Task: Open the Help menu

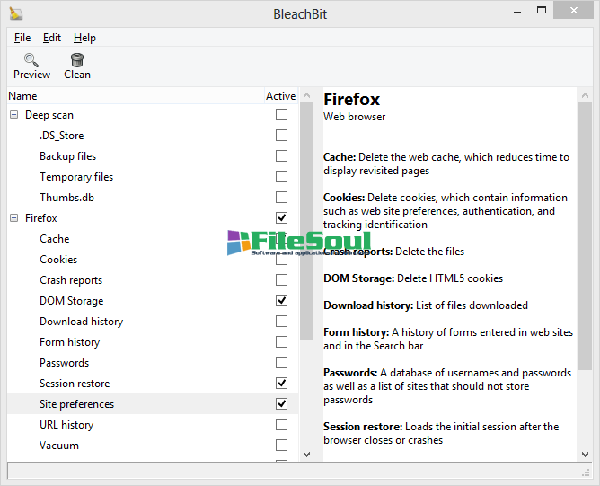Action: click(x=84, y=38)
